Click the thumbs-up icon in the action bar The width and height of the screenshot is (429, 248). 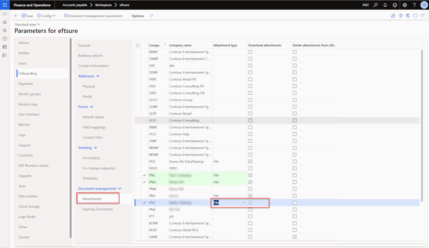click(393, 16)
